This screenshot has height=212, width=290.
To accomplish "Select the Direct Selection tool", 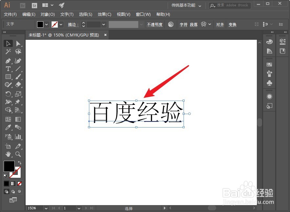I will [18, 43].
